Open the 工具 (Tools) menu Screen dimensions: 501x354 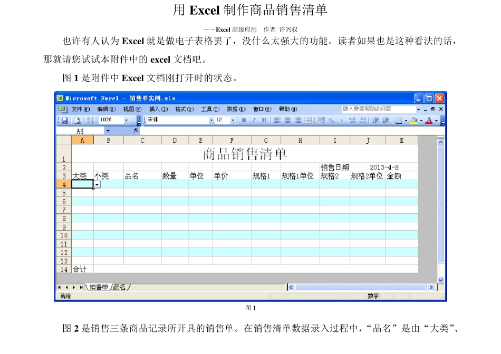point(210,109)
